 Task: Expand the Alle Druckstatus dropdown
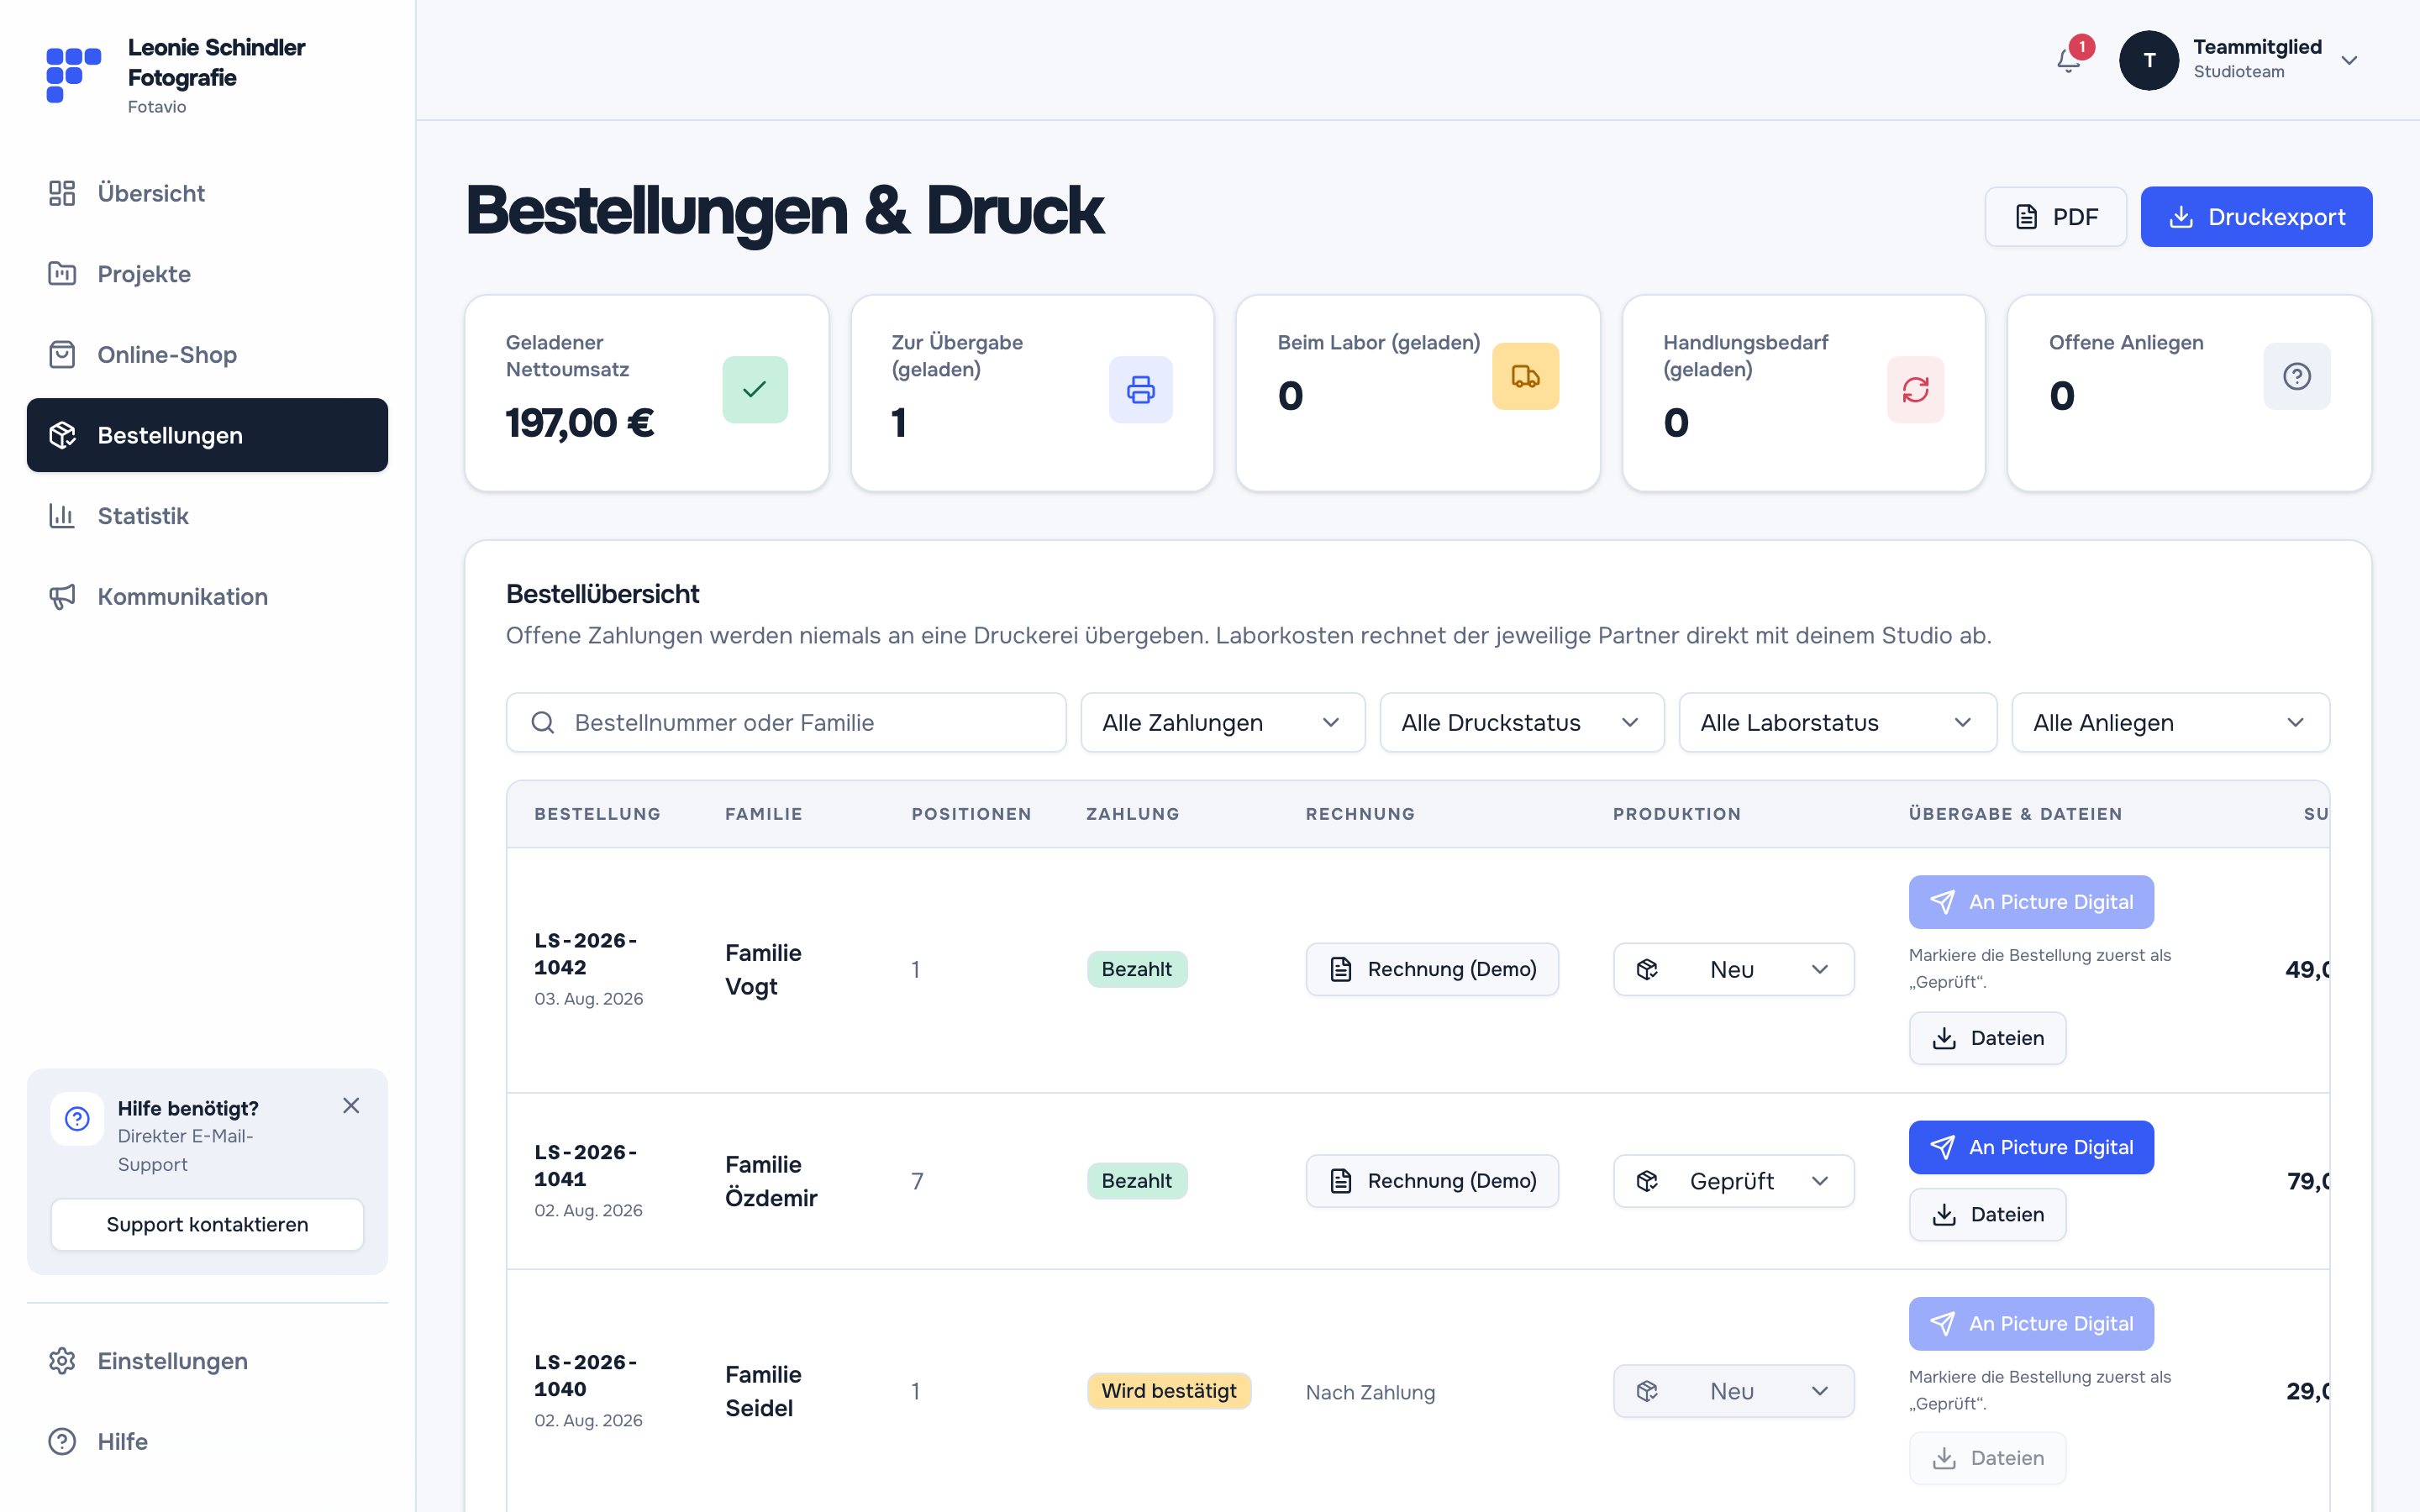coord(1521,722)
